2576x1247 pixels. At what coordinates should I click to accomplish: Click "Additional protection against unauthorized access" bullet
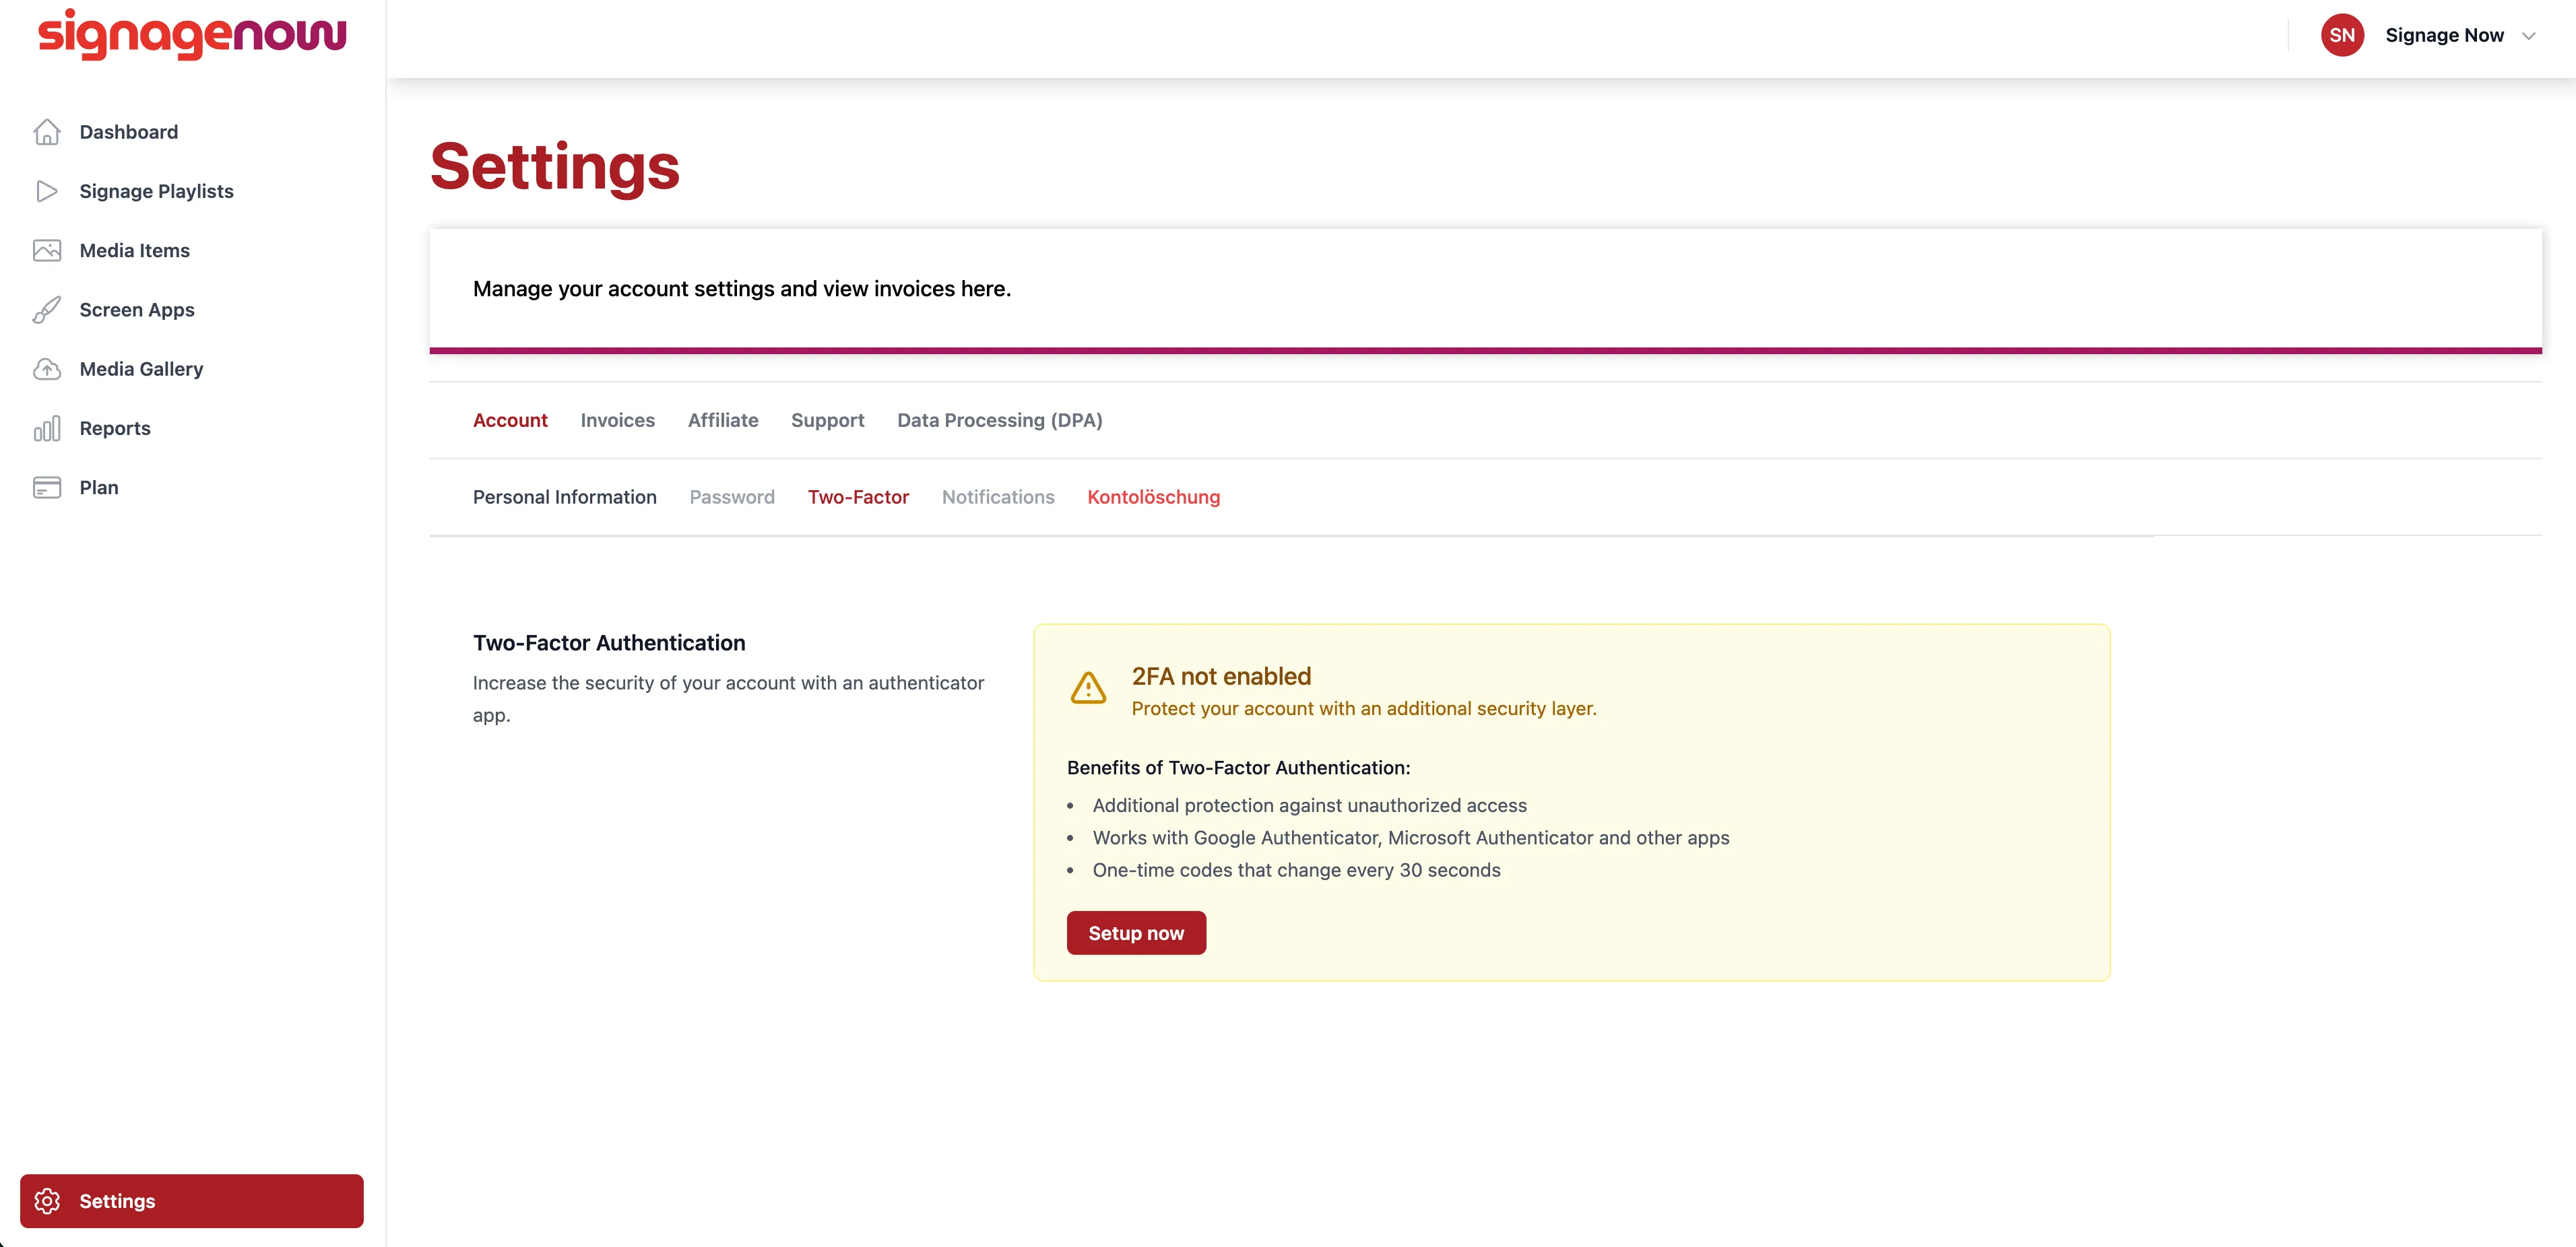(1309, 805)
